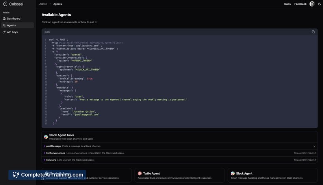This screenshot has height=185, width=323.
Task: Open the user avatar menu
Action: pos(312,4)
